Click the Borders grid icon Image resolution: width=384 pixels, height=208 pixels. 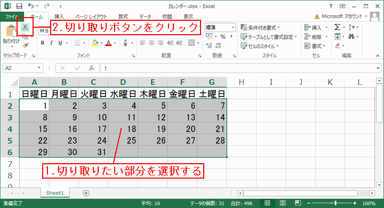(77, 43)
